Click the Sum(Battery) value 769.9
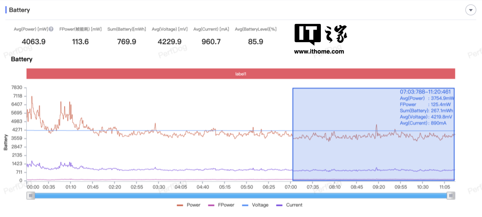Screen dimensions: 482x217 [127, 41]
